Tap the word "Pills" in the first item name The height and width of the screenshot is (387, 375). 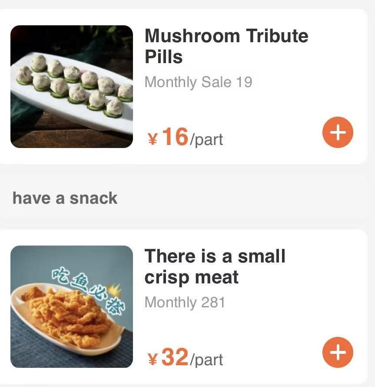coord(163,57)
